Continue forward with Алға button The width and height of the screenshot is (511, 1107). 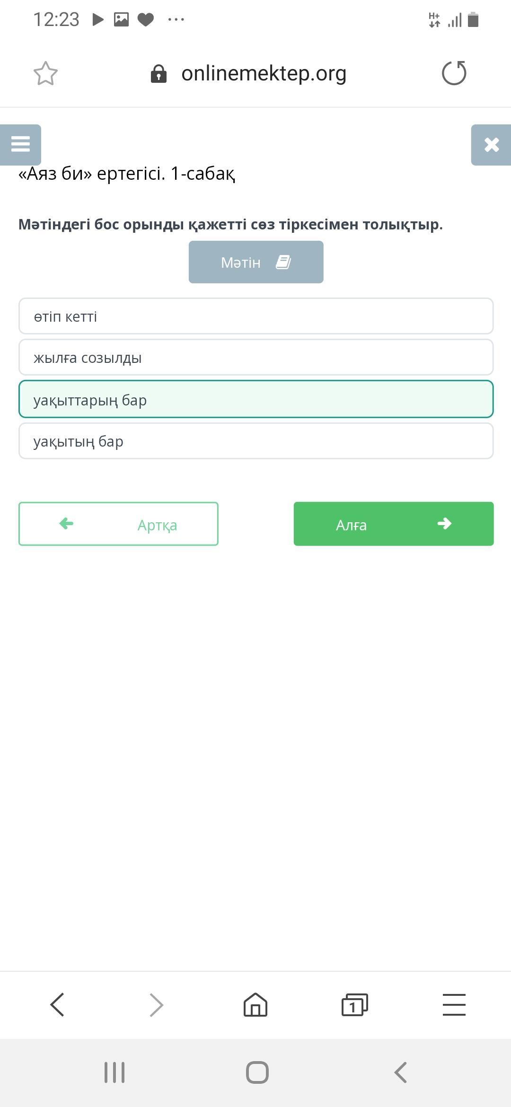tap(394, 524)
